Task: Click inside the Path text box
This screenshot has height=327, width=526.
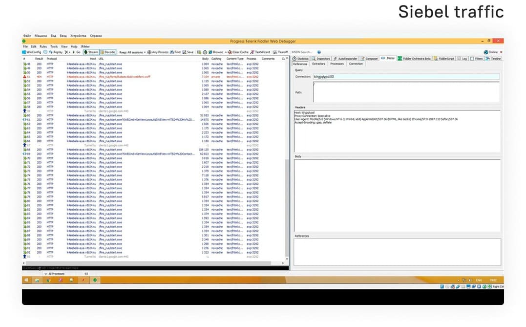Action: pos(406,92)
